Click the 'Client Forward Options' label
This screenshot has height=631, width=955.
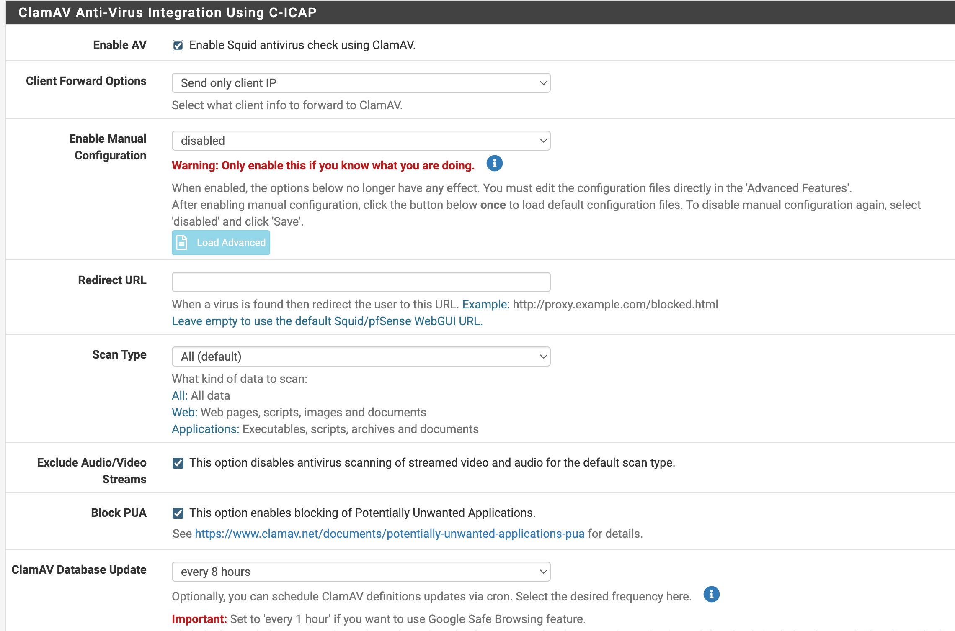(86, 81)
